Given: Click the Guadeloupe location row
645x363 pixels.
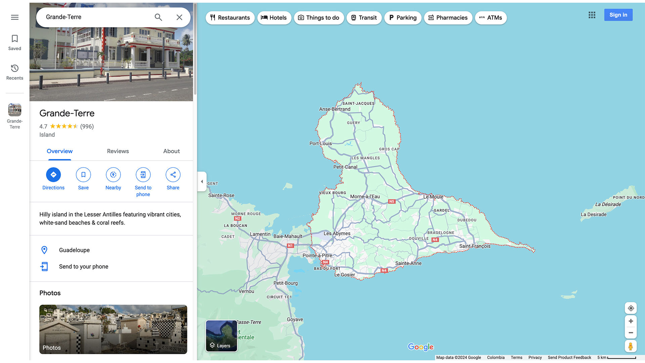Looking at the screenshot, I should point(111,250).
